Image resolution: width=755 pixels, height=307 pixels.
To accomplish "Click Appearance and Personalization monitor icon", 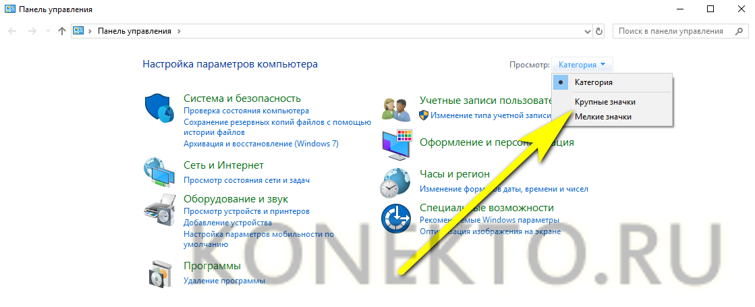I will pyautogui.click(x=395, y=144).
